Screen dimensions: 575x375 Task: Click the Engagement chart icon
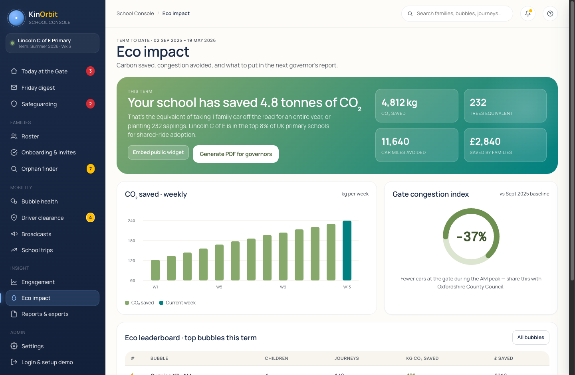(14, 282)
